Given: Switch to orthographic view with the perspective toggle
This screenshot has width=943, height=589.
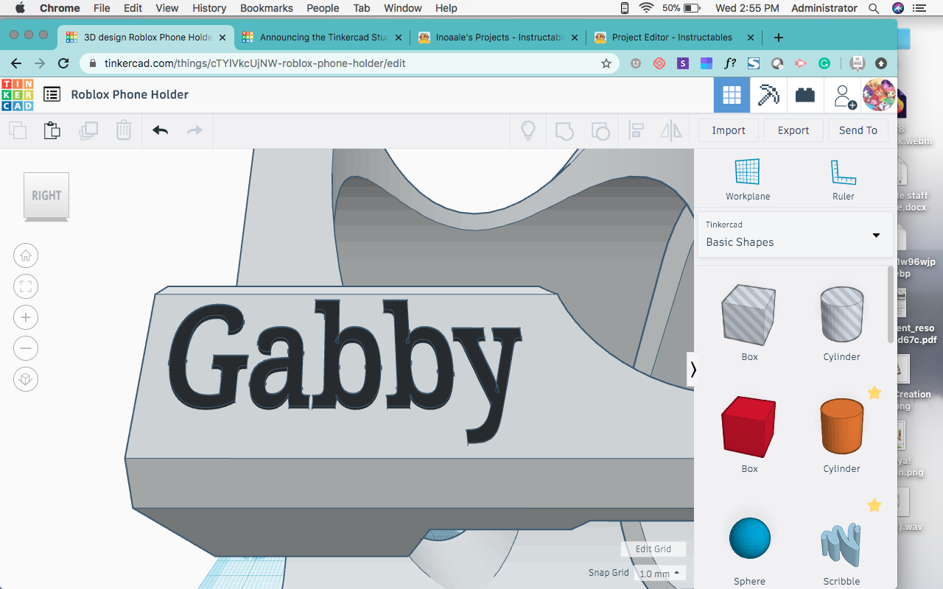Looking at the screenshot, I should pos(26,379).
